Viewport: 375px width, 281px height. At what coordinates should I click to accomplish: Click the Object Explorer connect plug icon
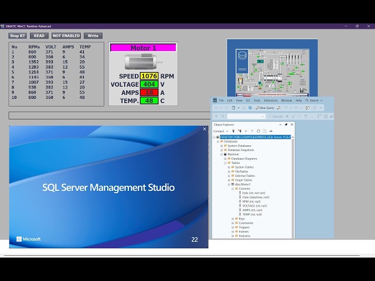(x=233, y=131)
